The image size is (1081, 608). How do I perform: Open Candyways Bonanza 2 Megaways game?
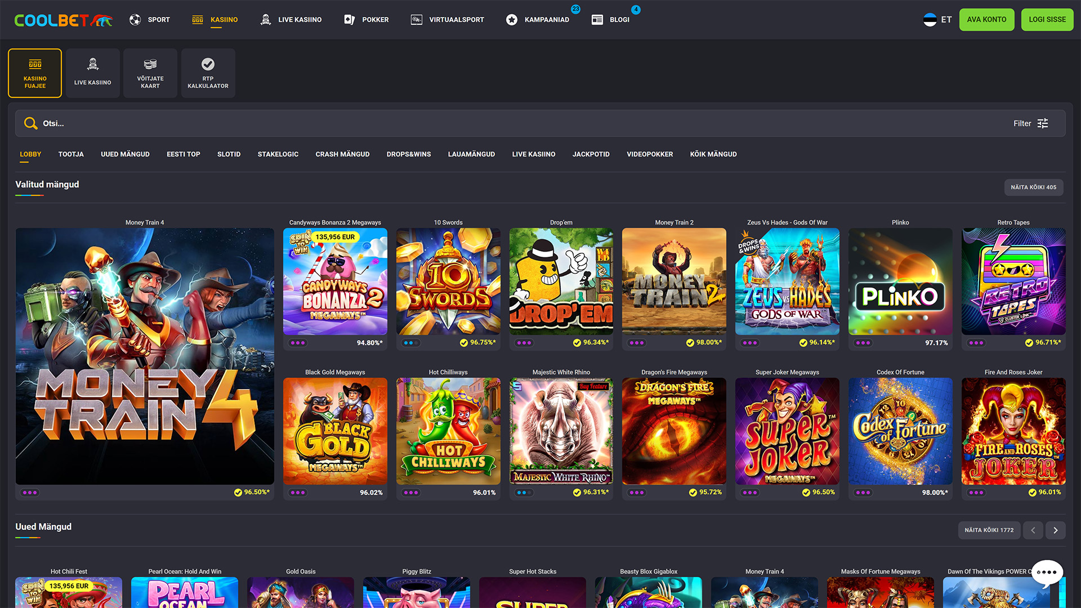[x=335, y=281]
